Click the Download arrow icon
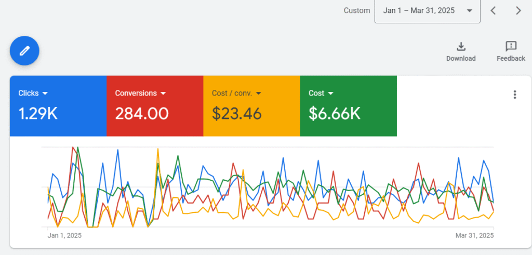The height and width of the screenshot is (255, 532). pyautogui.click(x=461, y=46)
